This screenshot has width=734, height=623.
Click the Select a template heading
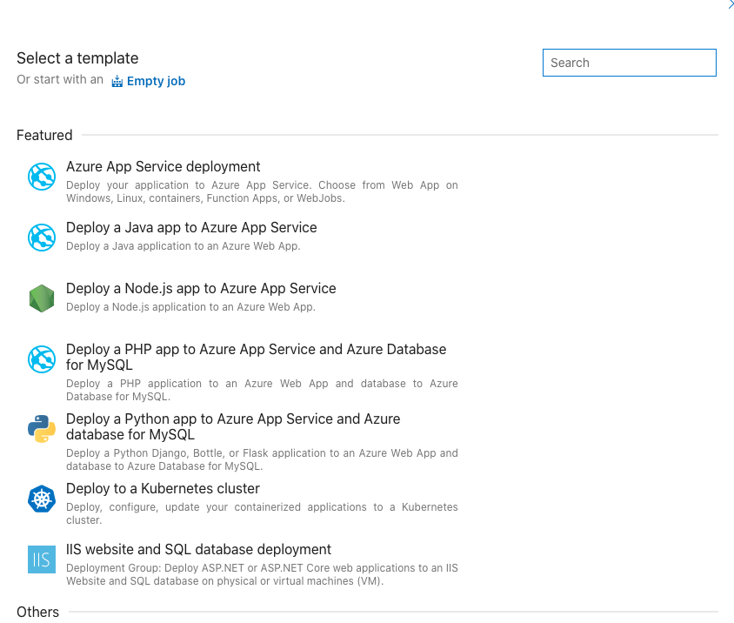pos(77,58)
